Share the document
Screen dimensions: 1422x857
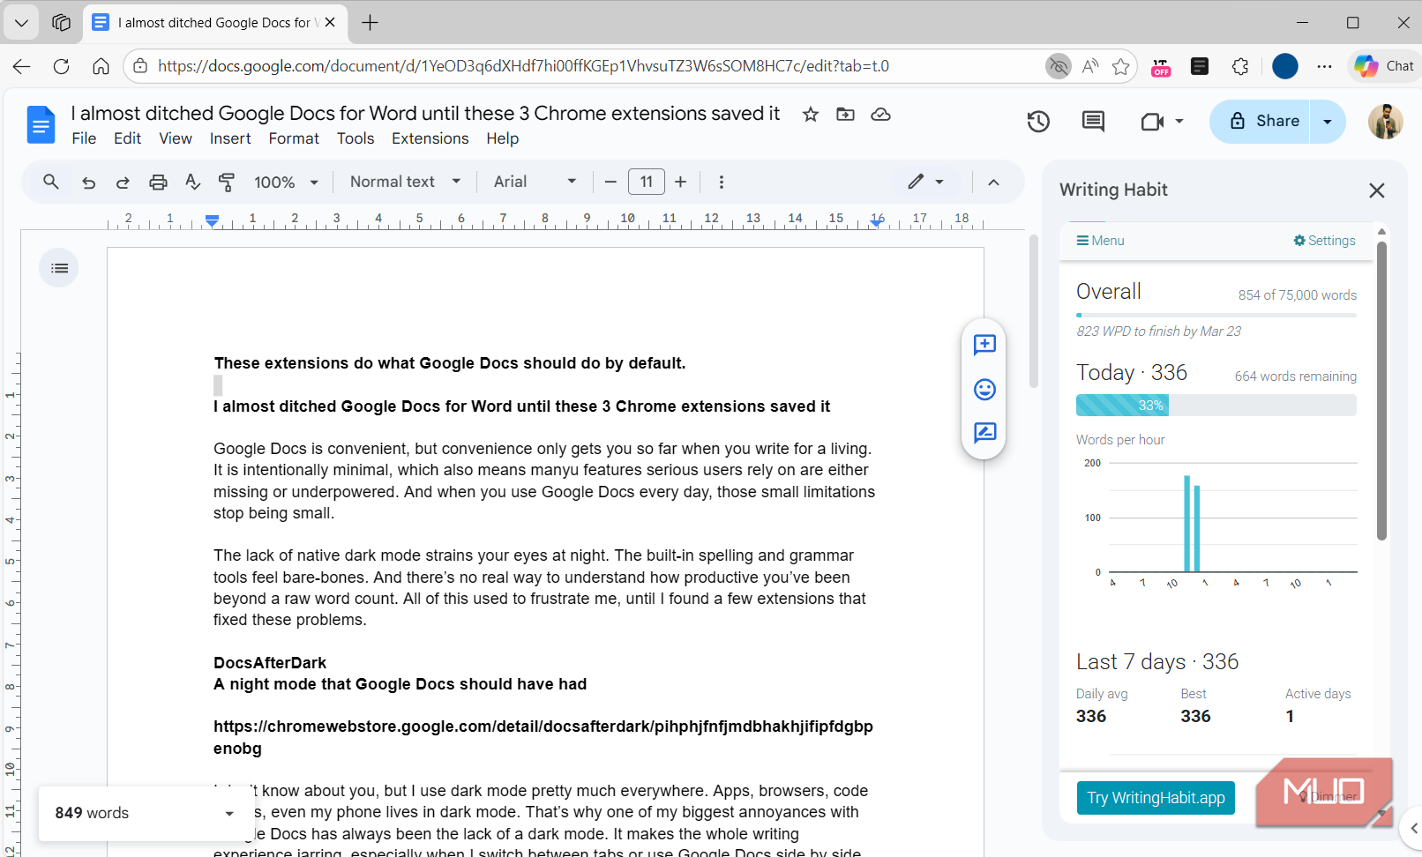1261,122
